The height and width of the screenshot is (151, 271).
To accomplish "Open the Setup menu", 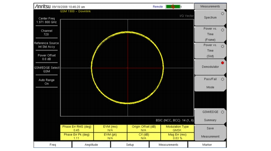I will [x=130, y=145].
